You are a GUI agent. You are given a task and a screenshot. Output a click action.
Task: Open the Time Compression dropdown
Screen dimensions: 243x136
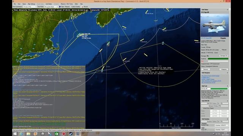(x=30, y=7)
